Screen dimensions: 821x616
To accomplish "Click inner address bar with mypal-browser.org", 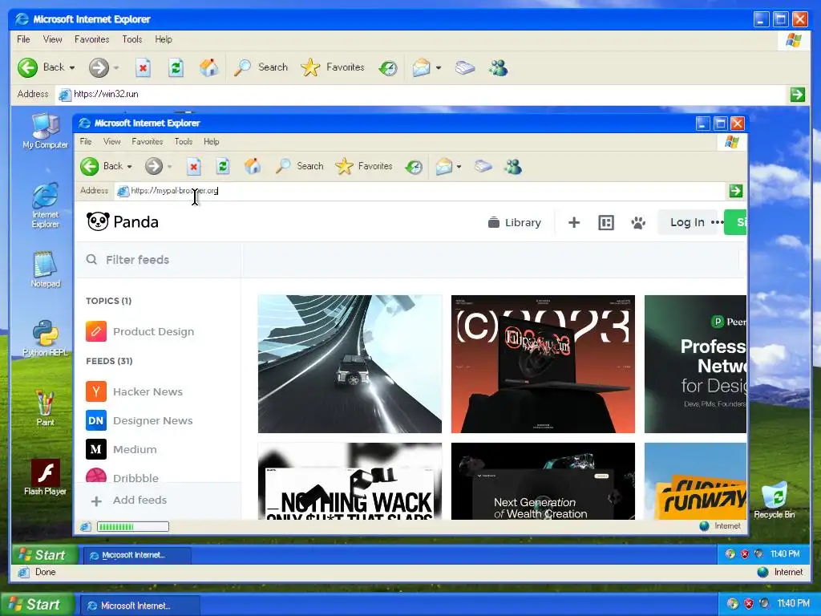I will [419, 191].
